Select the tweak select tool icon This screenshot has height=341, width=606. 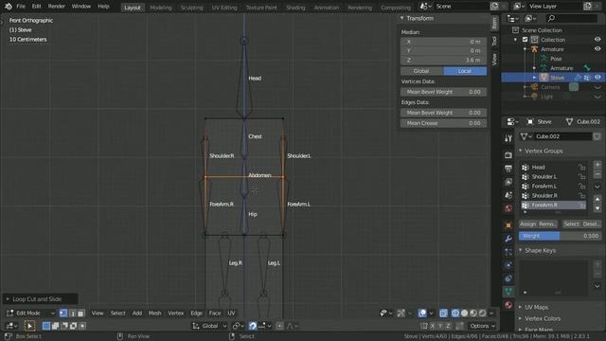pos(29,326)
